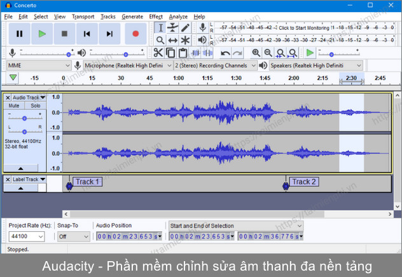Click the Track 1 label
Screen dimensions: 402x277
pos(87,182)
